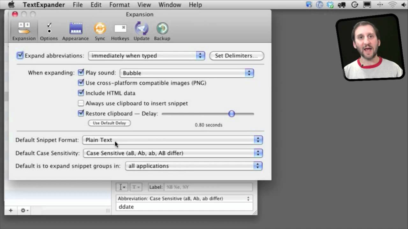
Task: Open the Sync preferences pane
Action: pos(100,31)
